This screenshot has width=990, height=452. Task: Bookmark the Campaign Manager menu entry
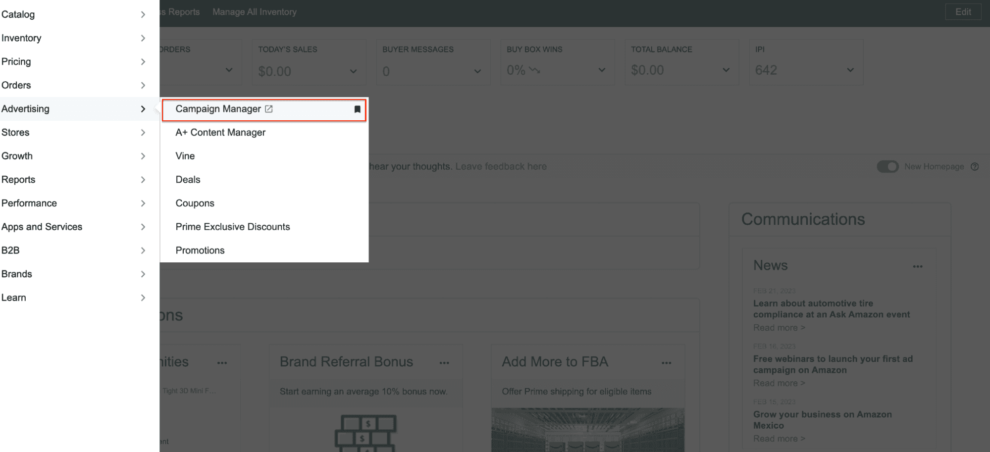(x=357, y=109)
